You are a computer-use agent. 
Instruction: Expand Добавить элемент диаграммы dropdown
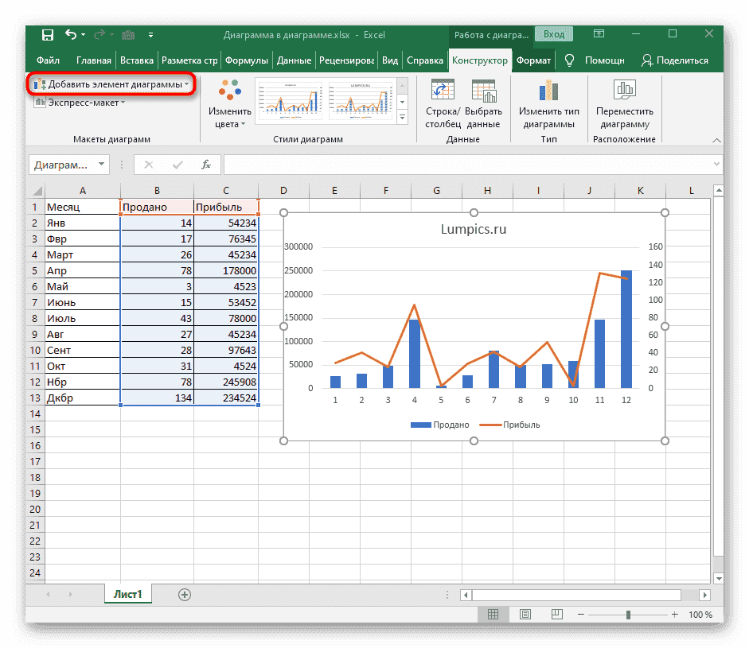pos(111,83)
